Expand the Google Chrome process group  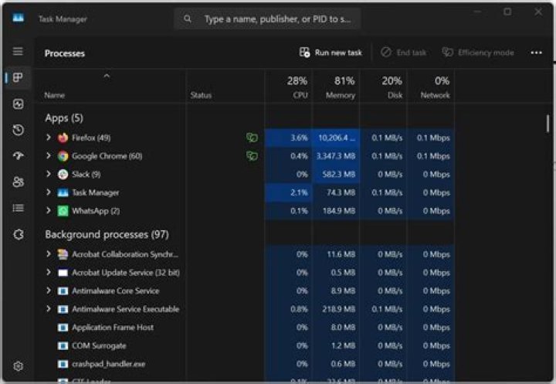click(x=49, y=155)
